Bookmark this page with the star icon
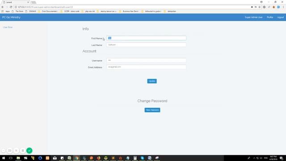Screen dimensions: 286x161 point(259,7)
